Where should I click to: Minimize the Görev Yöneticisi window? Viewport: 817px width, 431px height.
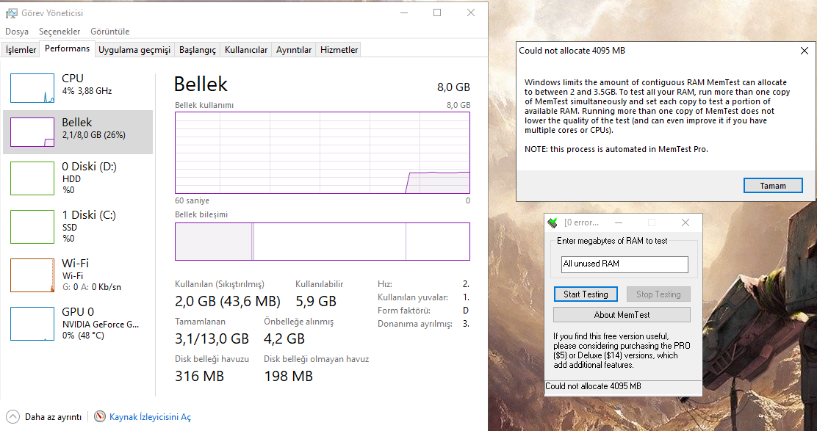[404, 13]
